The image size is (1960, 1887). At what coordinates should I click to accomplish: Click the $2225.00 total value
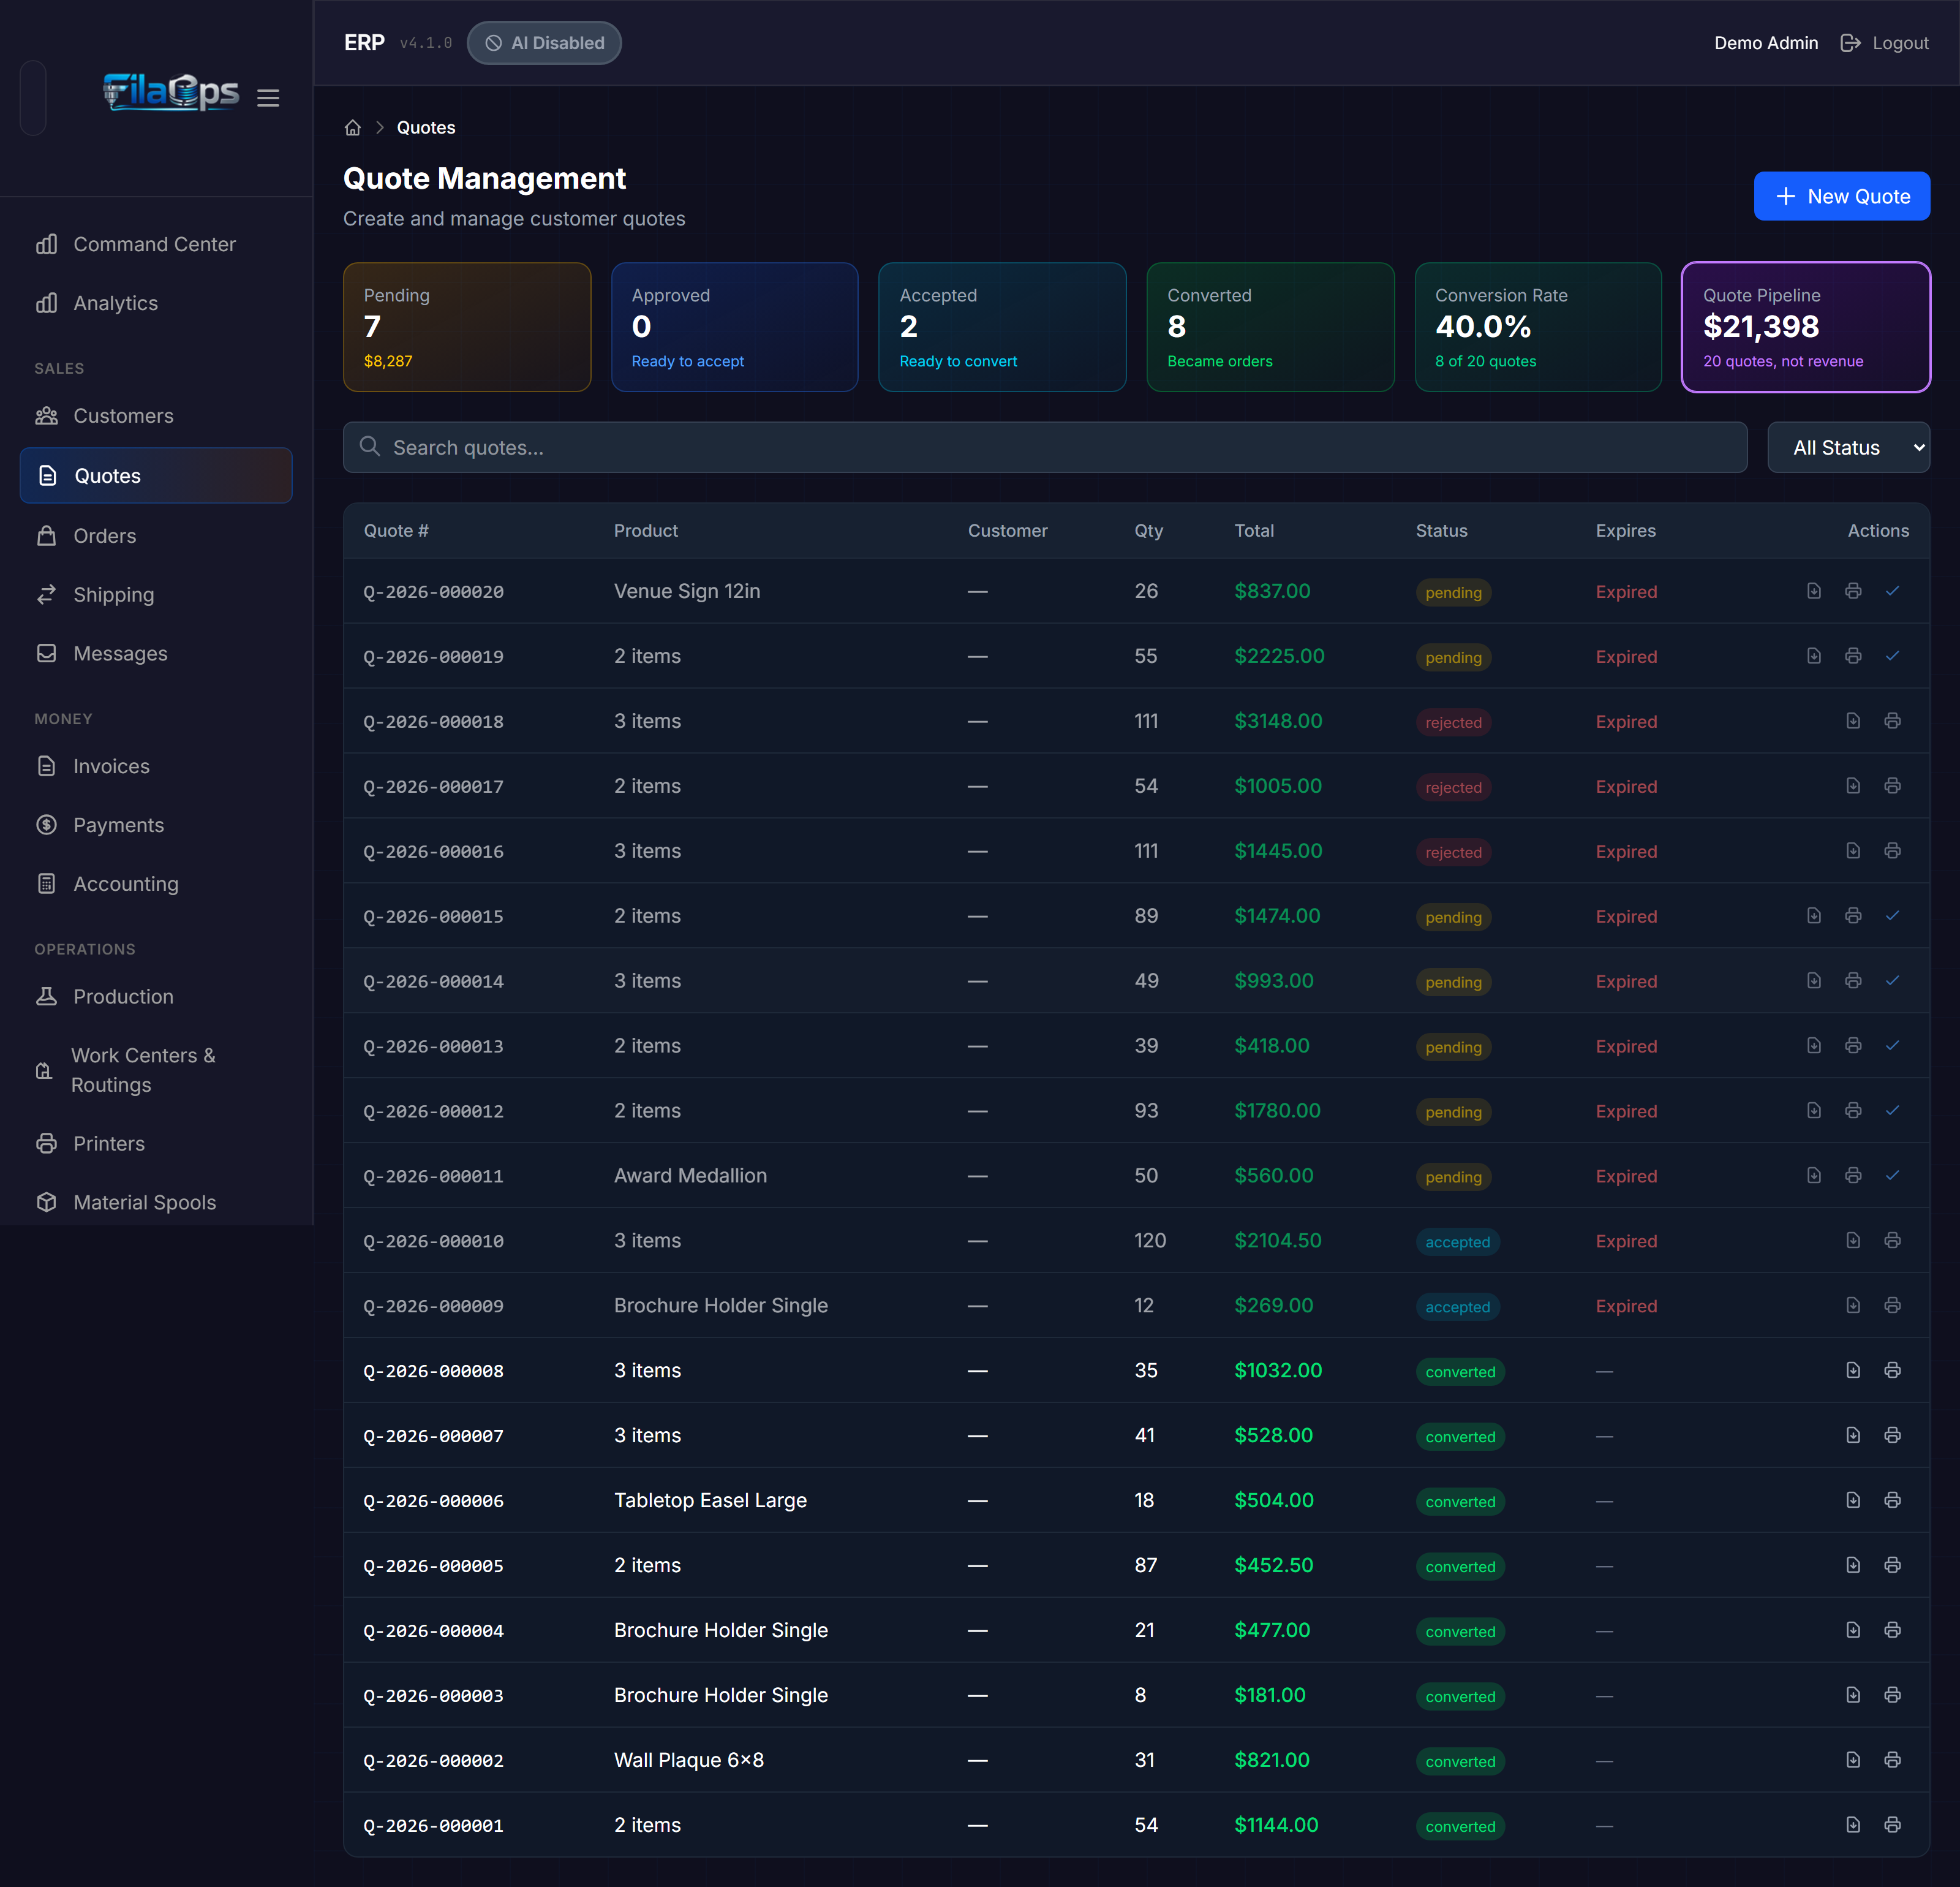[1279, 656]
